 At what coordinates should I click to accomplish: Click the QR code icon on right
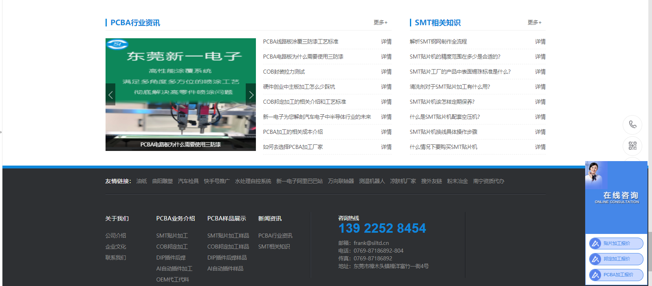(632, 146)
